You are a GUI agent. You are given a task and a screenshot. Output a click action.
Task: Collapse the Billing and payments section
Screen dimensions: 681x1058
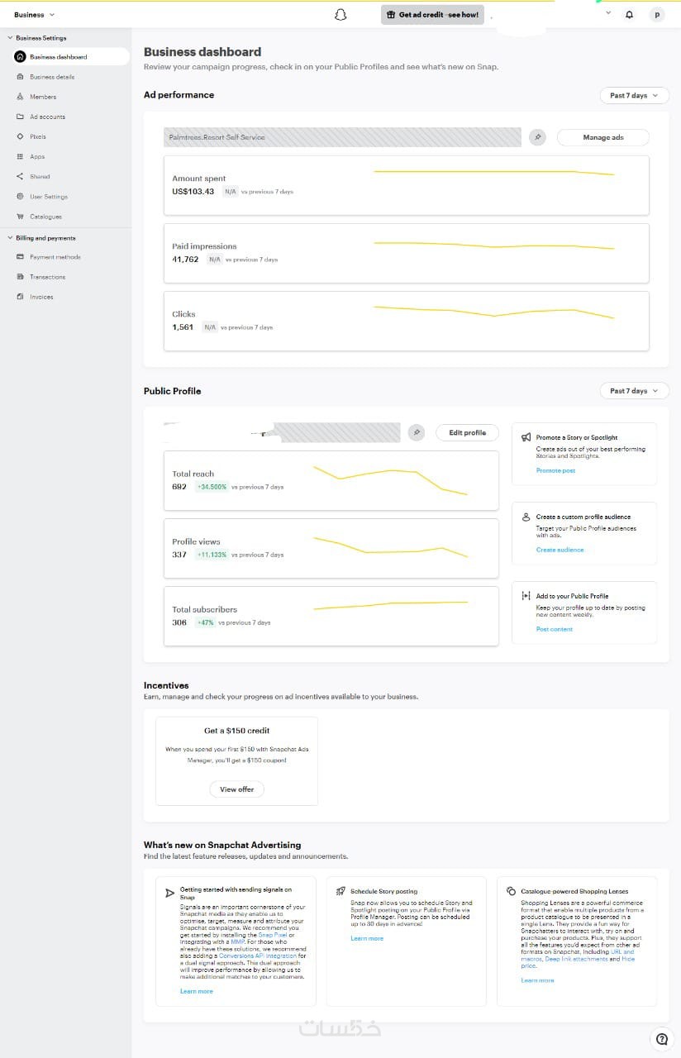click(10, 238)
